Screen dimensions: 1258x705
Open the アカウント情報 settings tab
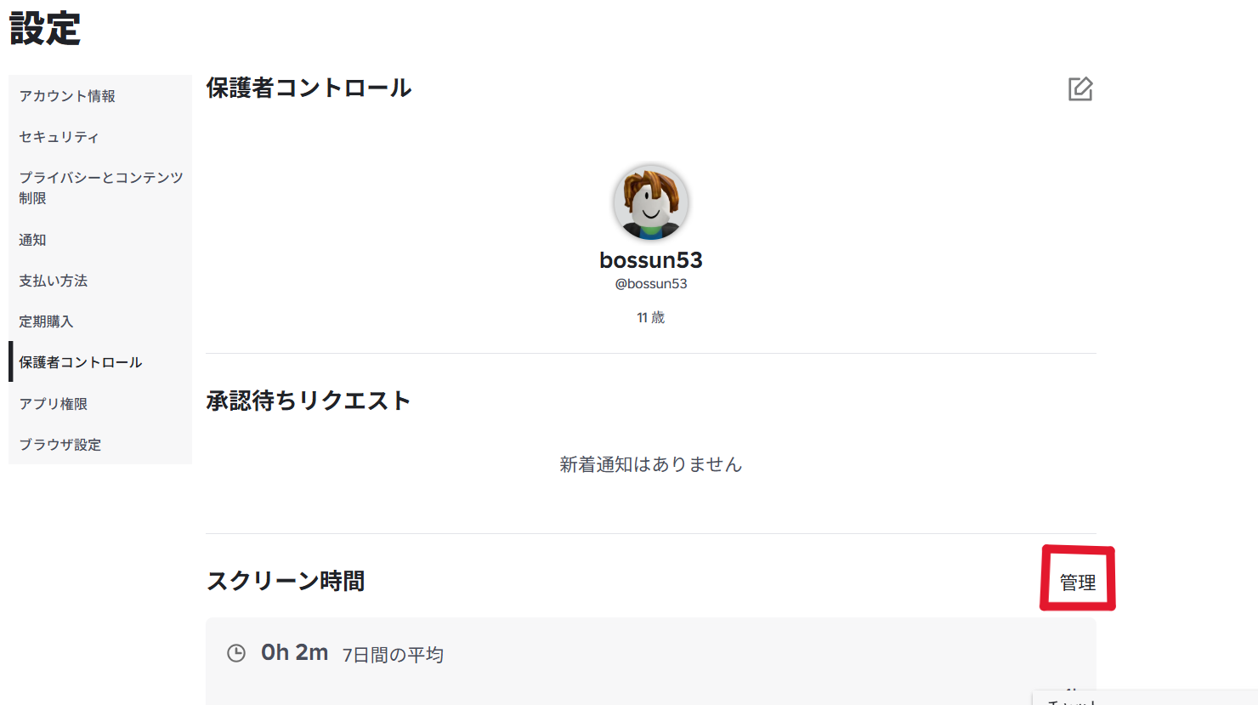pos(67,96)
